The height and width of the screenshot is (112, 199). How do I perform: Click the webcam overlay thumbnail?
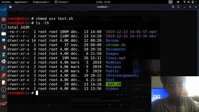click(x=175, y=94)
